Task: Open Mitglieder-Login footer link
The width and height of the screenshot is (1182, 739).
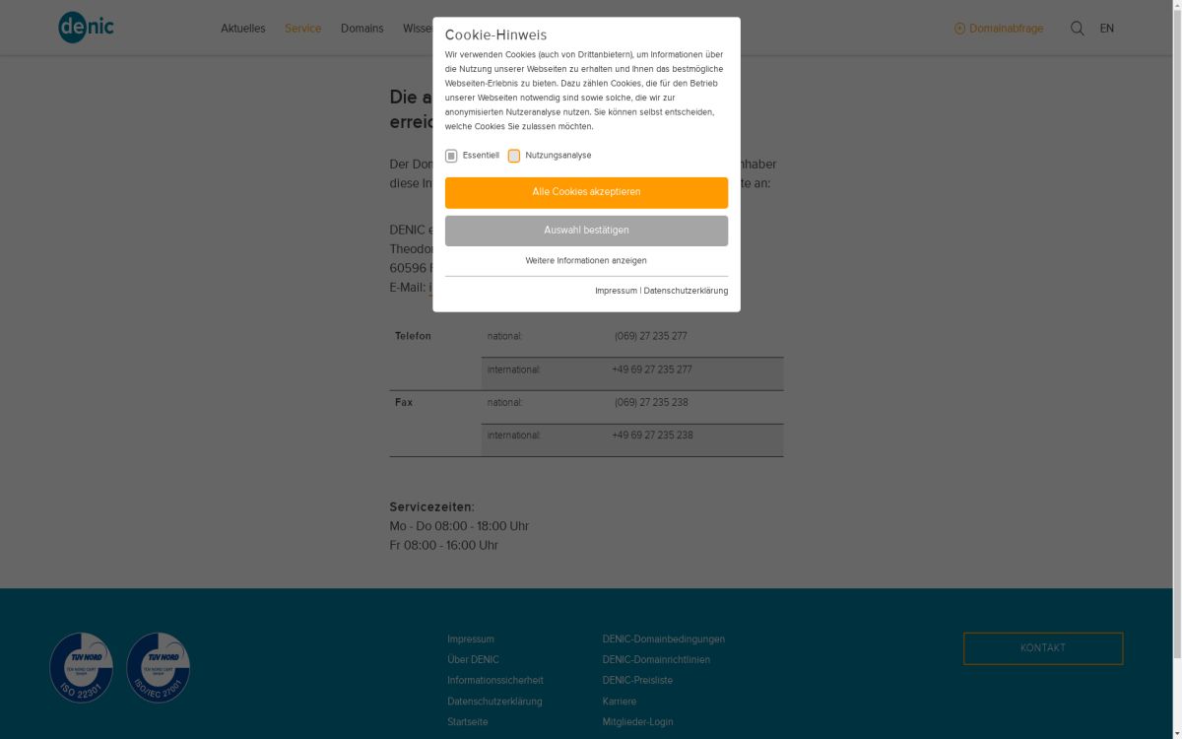Action: click(637, 722)
